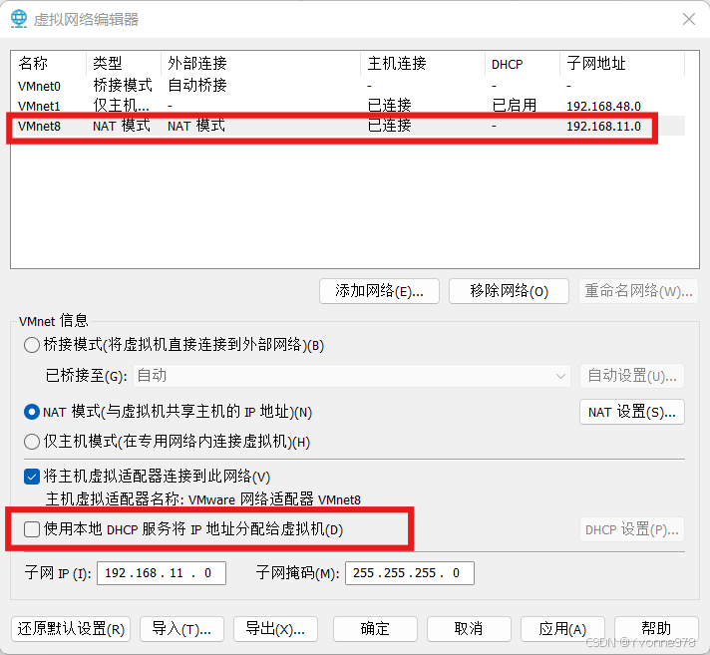Click the 移除网络(O) button
This screenshot has height=655, width=710.
[x=509, y=291]
